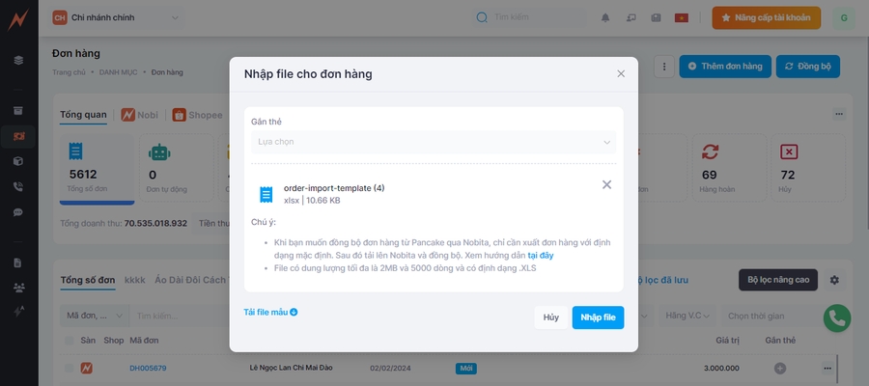Open the tại đây guide link
Viewport: 869px width, 386px height.
pyautogui.click(x=540, y=255)
